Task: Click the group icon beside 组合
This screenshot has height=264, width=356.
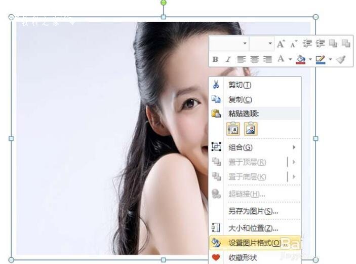Action: click(216, 146)
